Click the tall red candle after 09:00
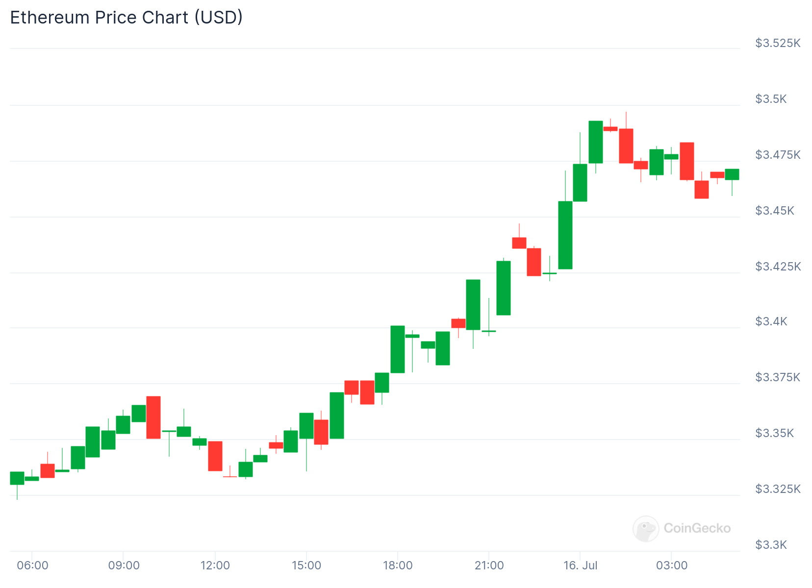The height and width of the screenshot is (588, 812). (x=153, y=417)
